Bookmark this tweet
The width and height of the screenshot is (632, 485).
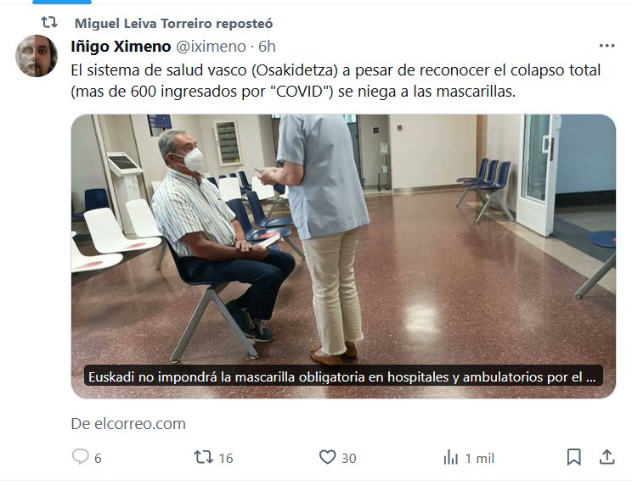click(573, 457)
